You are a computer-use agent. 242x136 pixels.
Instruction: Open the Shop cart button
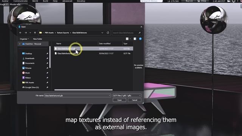click(x=202, y=1)
